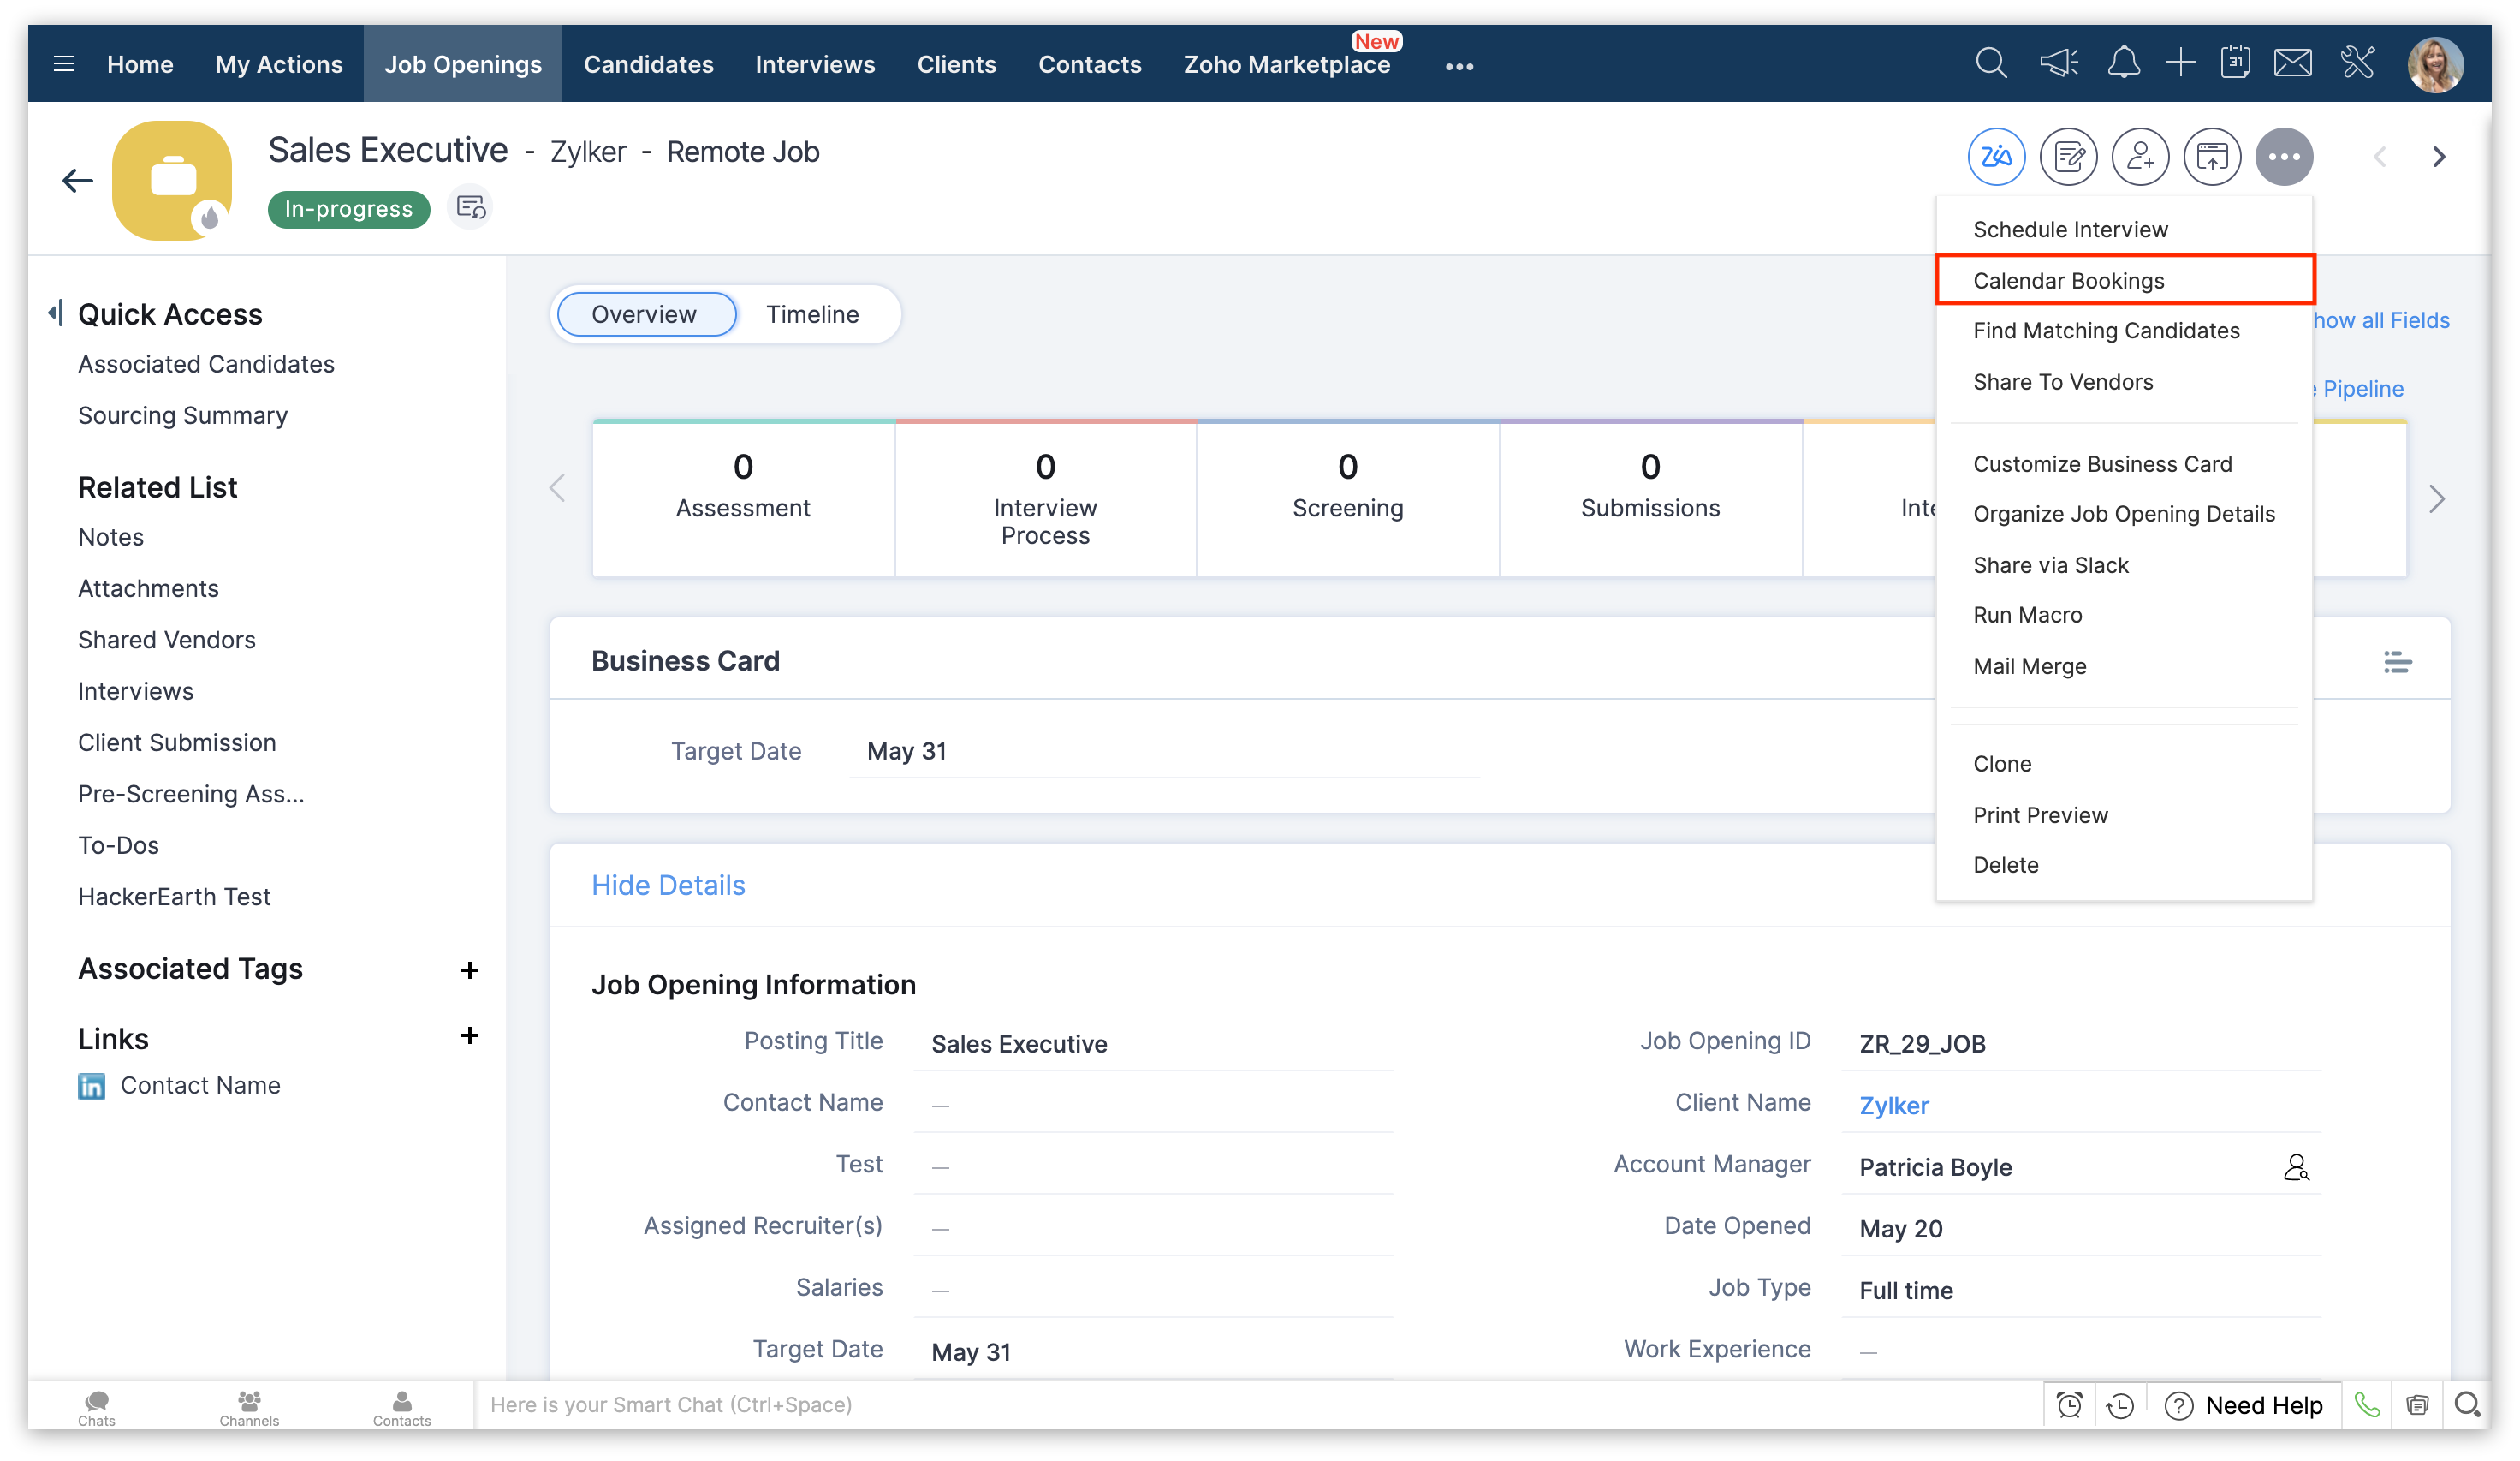This screenshot has width=2520, height=1461.
Task: Switch to the Timeline view
Action: [812, 315]
